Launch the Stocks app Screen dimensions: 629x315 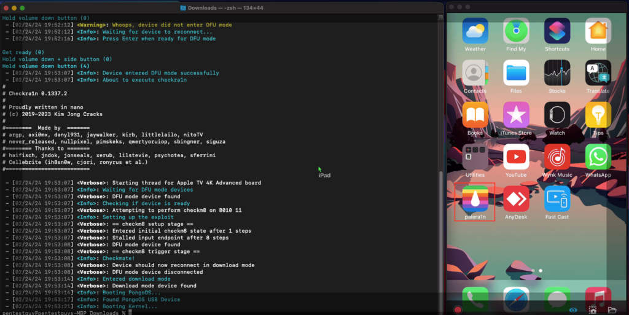557,73
